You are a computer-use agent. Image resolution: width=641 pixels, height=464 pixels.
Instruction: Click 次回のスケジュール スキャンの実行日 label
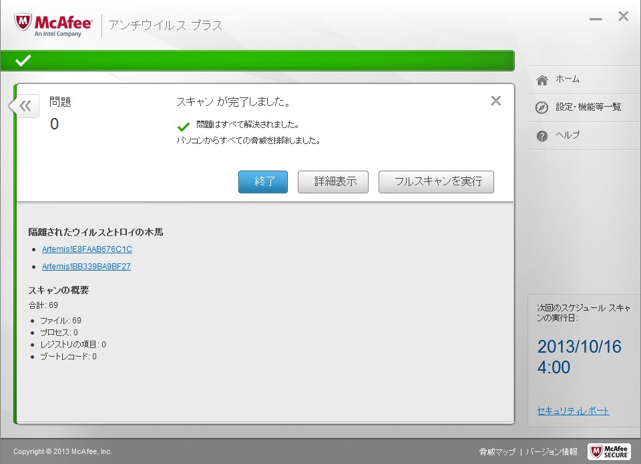[x=584, y=313]
